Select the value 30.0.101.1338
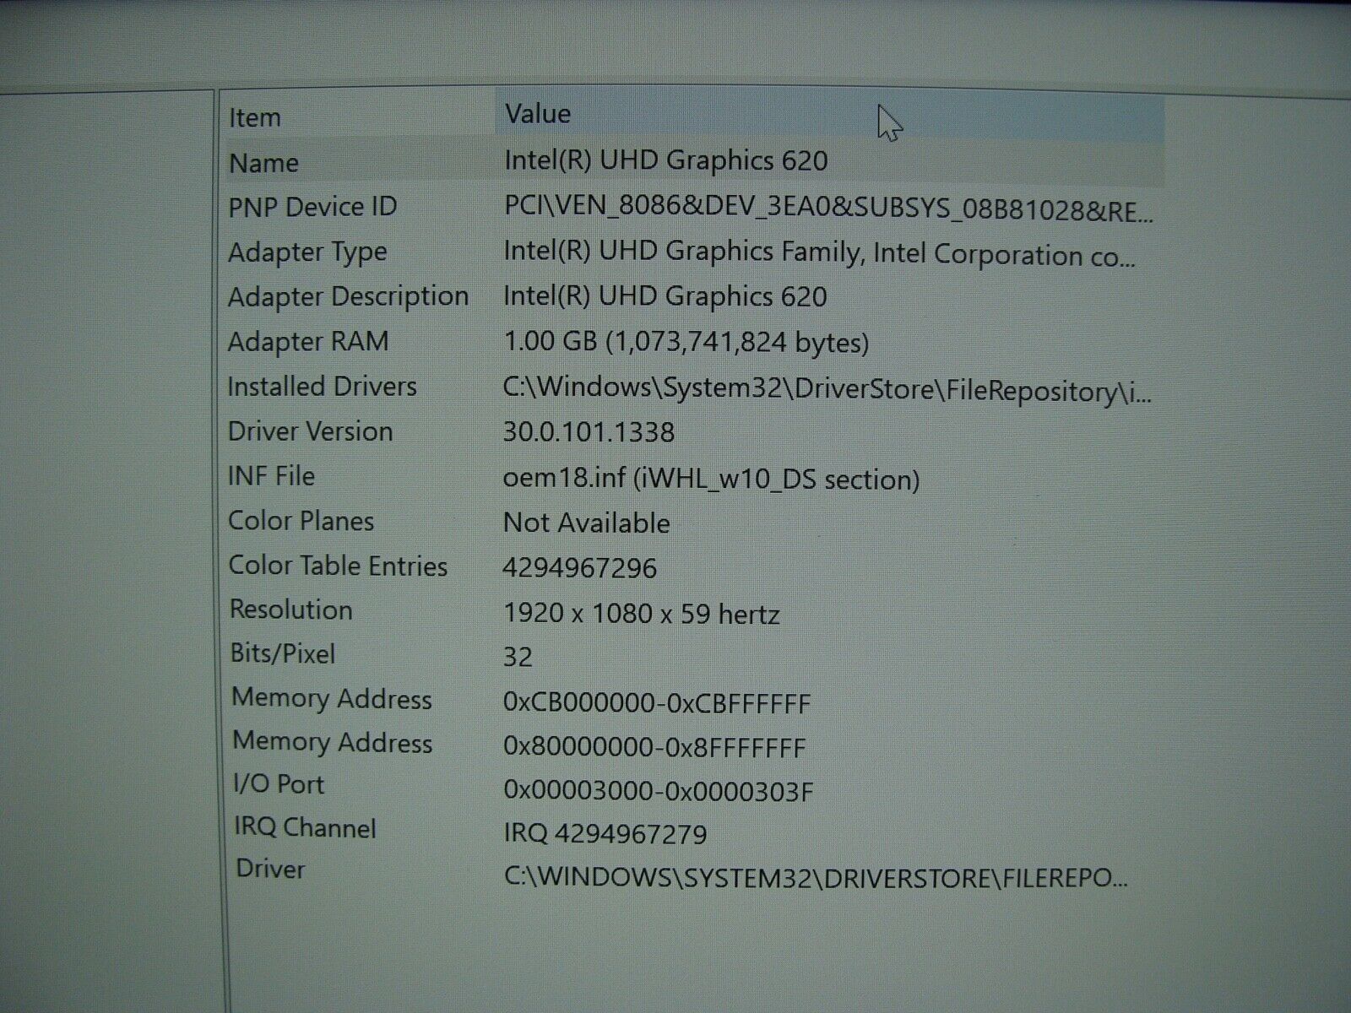This screenshot has height=1013, width=1351. tap(589, 432)
